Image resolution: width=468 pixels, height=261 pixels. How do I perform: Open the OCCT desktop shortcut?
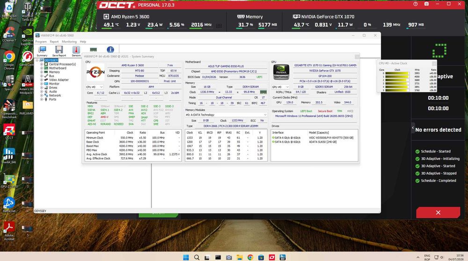coord(9,132)
